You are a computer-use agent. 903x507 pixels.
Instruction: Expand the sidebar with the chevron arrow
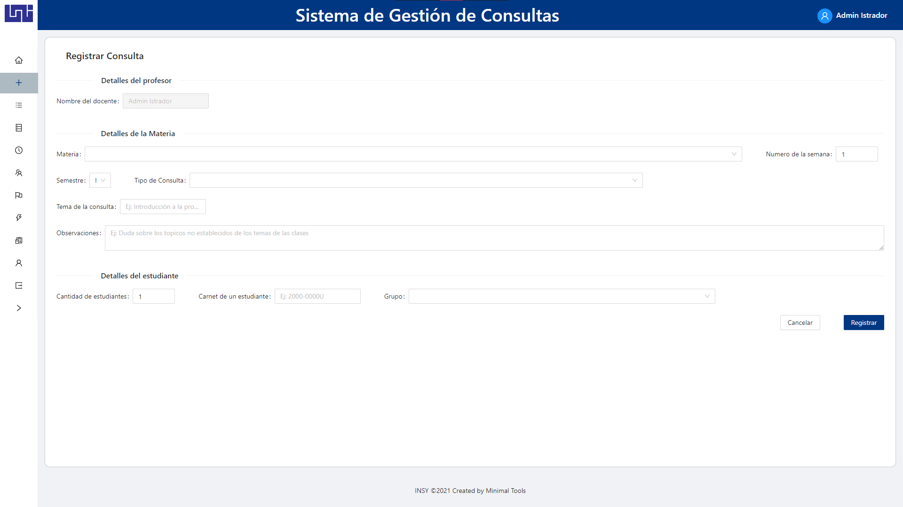[x=19, y=308]
